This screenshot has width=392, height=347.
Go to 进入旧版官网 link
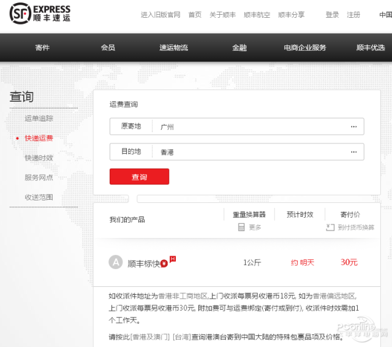(x=160, y=15)
